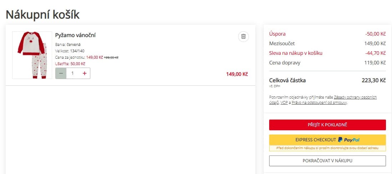The image size is (392, 174).
Task: Click the Sleva na nákup v košíku label
Action: click(x=296, y=53)
